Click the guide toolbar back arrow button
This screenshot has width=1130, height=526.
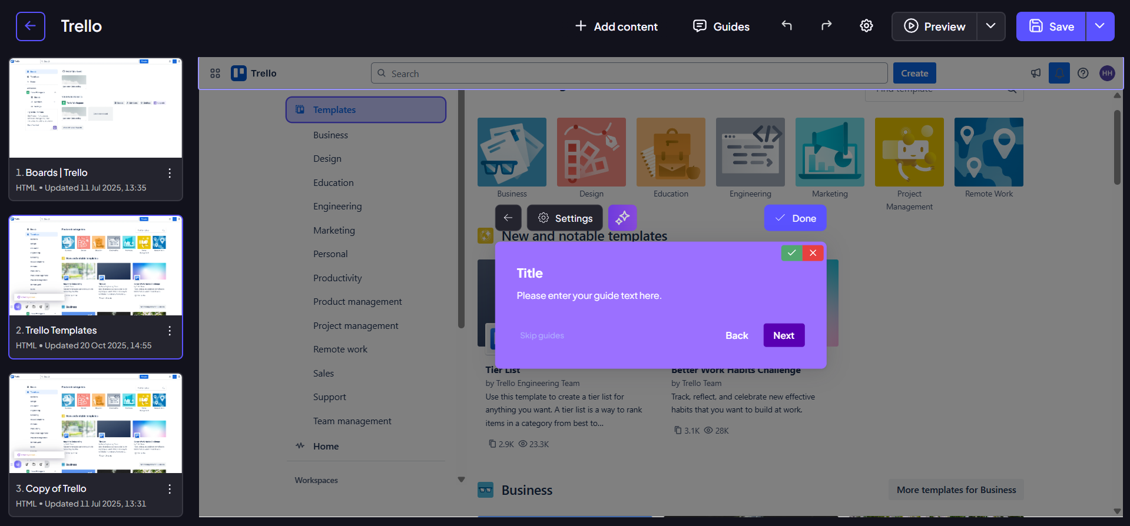click(x=508, y=218)
